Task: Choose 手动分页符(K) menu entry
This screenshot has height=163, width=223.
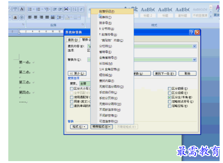Action: 112,98
